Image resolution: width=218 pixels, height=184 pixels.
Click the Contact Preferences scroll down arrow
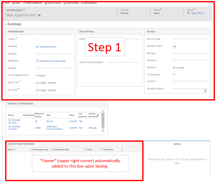click(103, 131)
